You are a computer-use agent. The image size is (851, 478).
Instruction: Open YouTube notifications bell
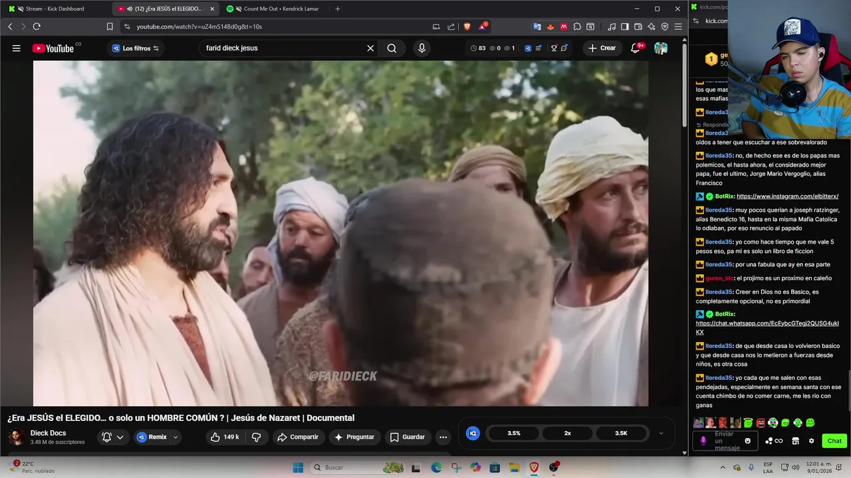pyautogui.click(x=636, y=48)
